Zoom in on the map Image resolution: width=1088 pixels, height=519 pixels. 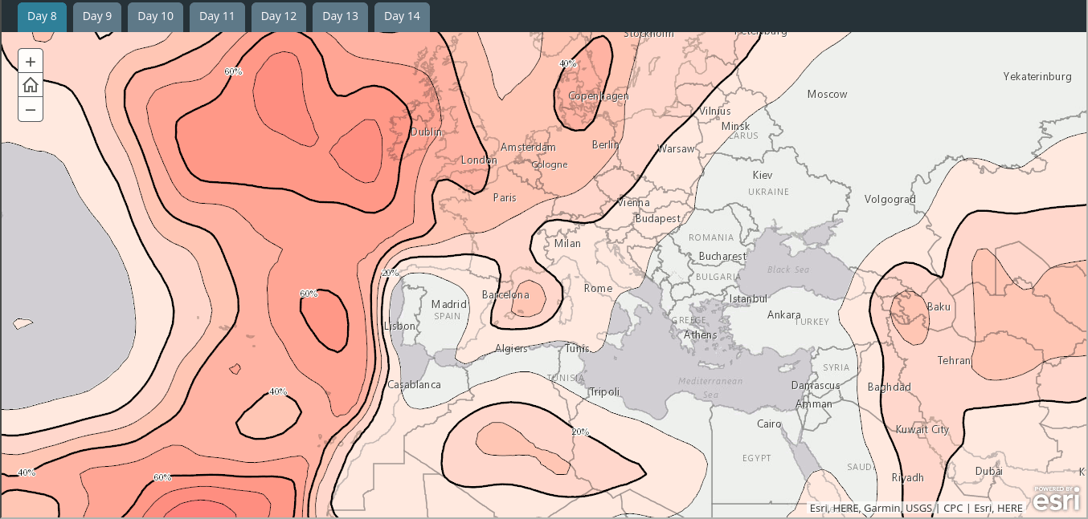tap(31, 62)
